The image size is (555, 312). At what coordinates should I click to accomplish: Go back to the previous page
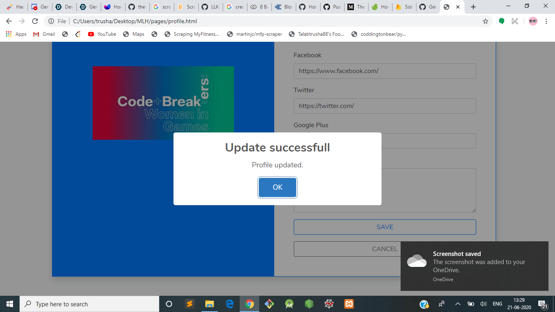9,21
